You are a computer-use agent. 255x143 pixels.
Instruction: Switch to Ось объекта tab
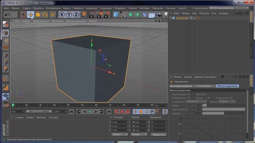(204, 86)
